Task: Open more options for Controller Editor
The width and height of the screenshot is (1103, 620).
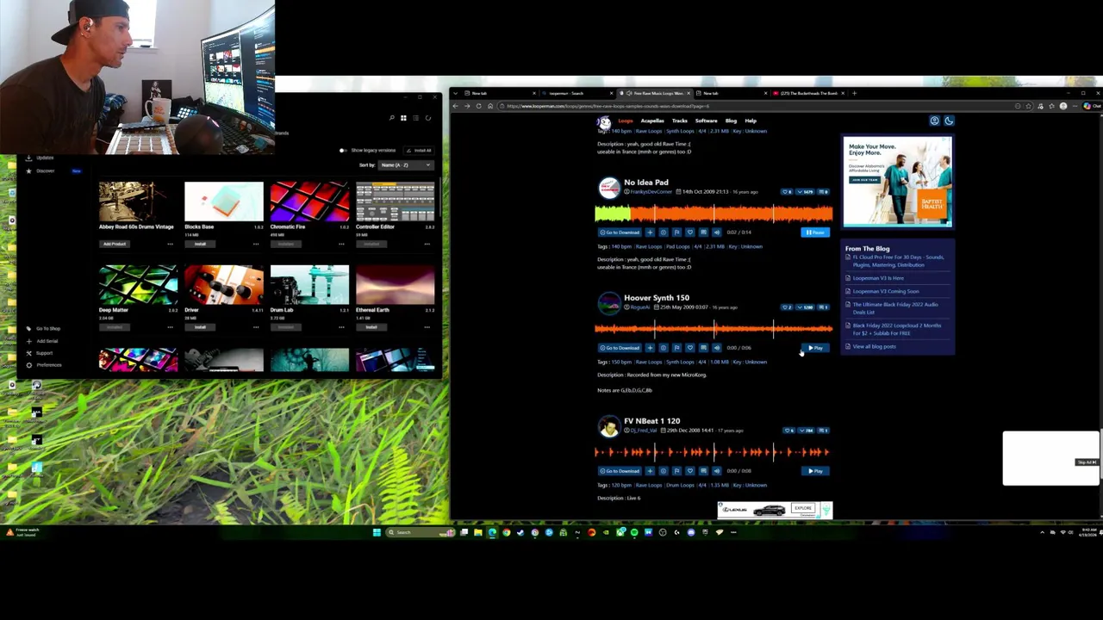Action: pyautogui.click(x=427, y=244)
